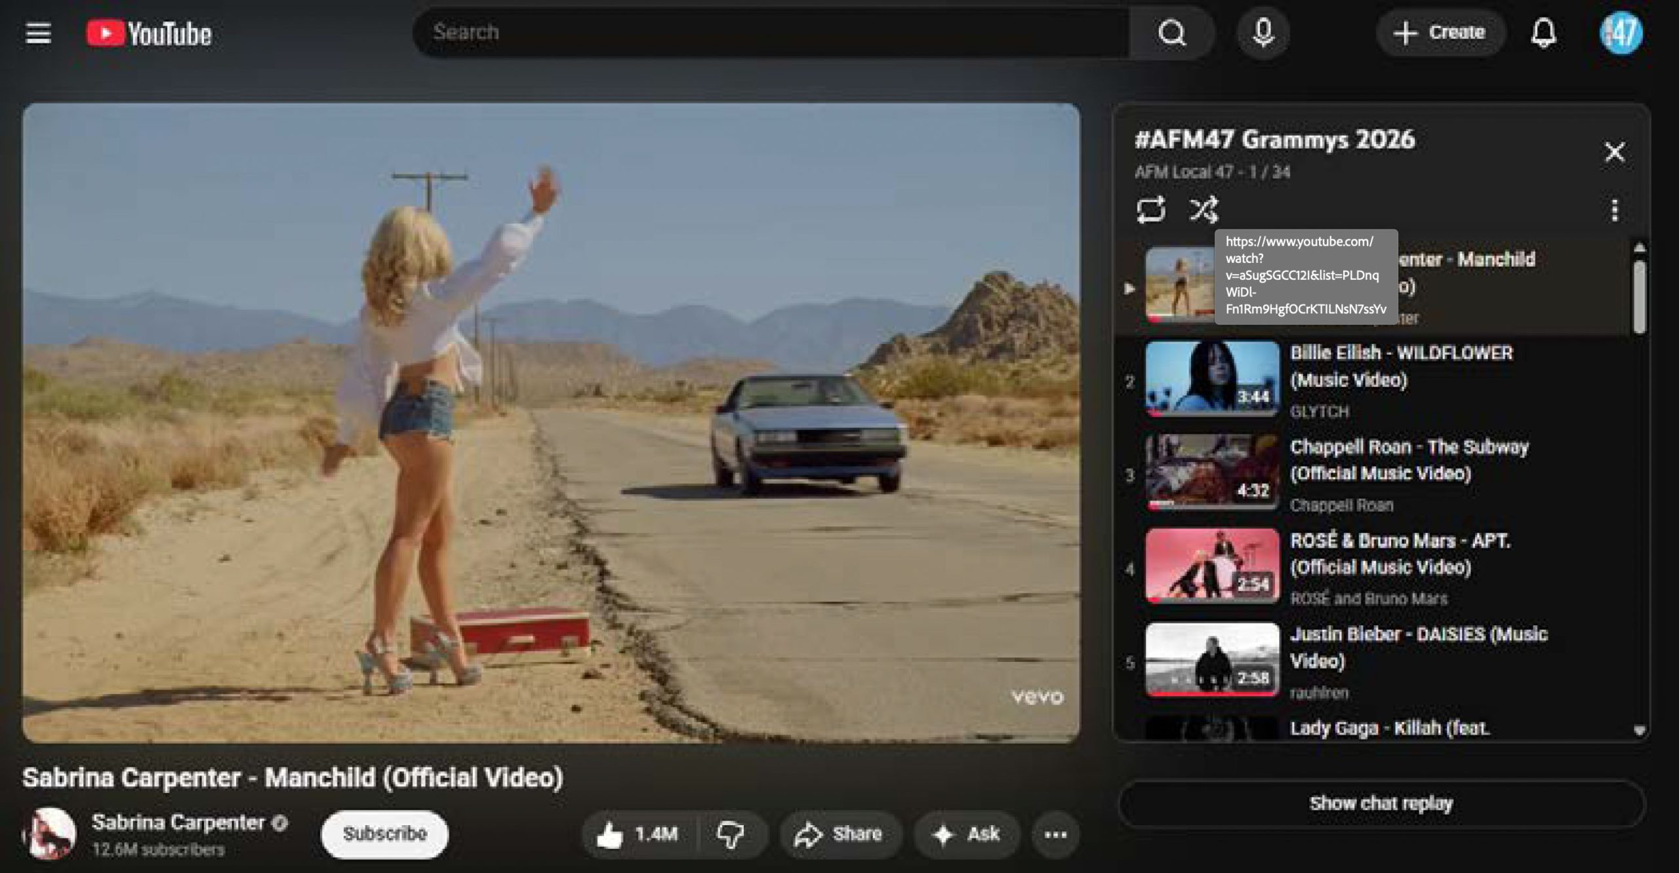Click the YouTube home logo
The width and height of the screenshot is (1679, 873).
(x=150, y=34)
